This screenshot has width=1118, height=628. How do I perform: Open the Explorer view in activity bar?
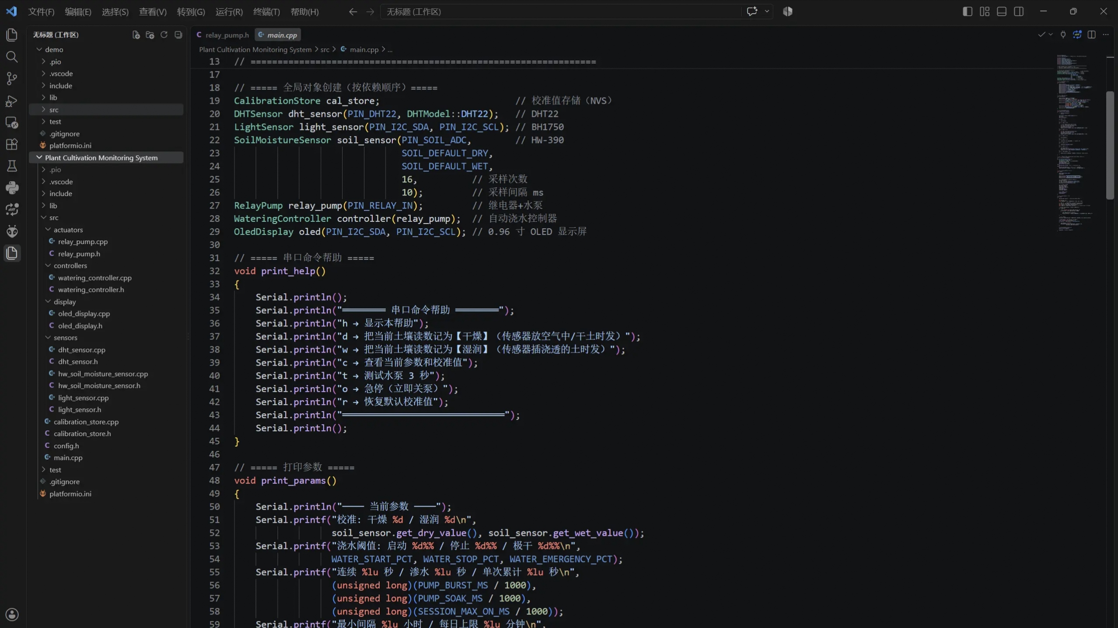click(x=12, y=35)
